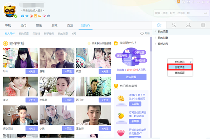Open the Y闻 sub-tab
This screenshot has height=139, width=210.
click(x=74, y=34)
